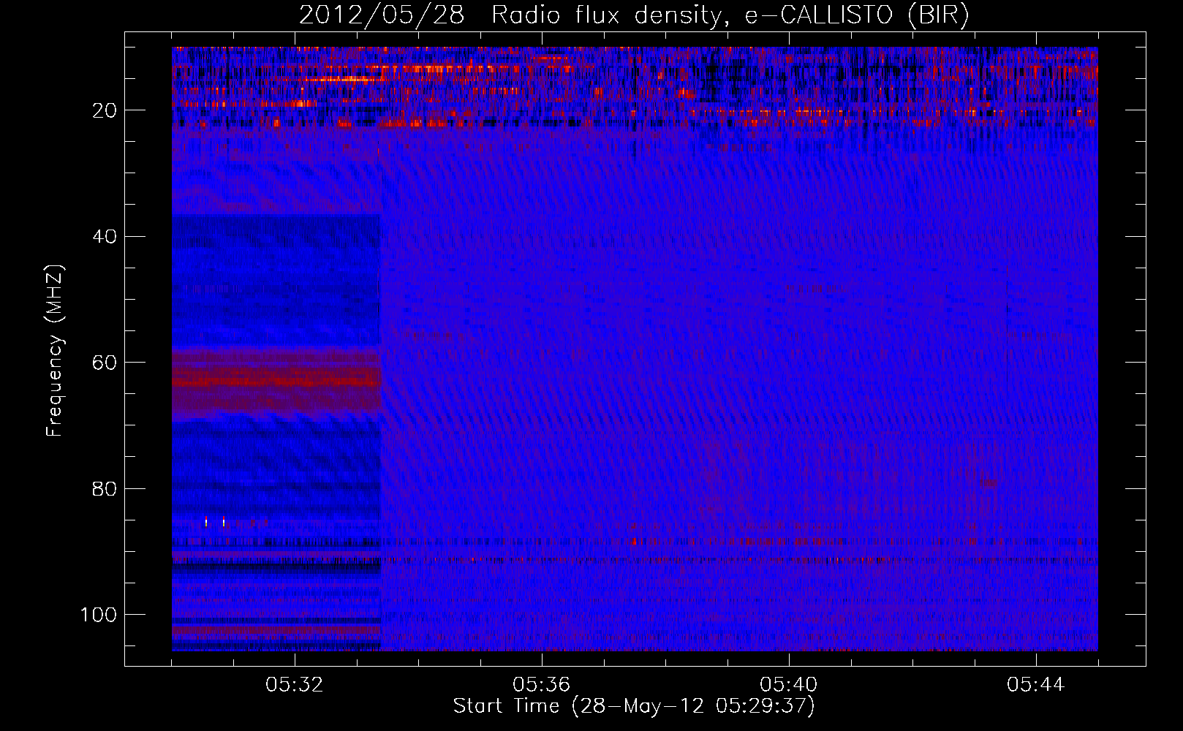Click the 100 MHz frequency tick label
1183x731 pixels.
(99, 615)
